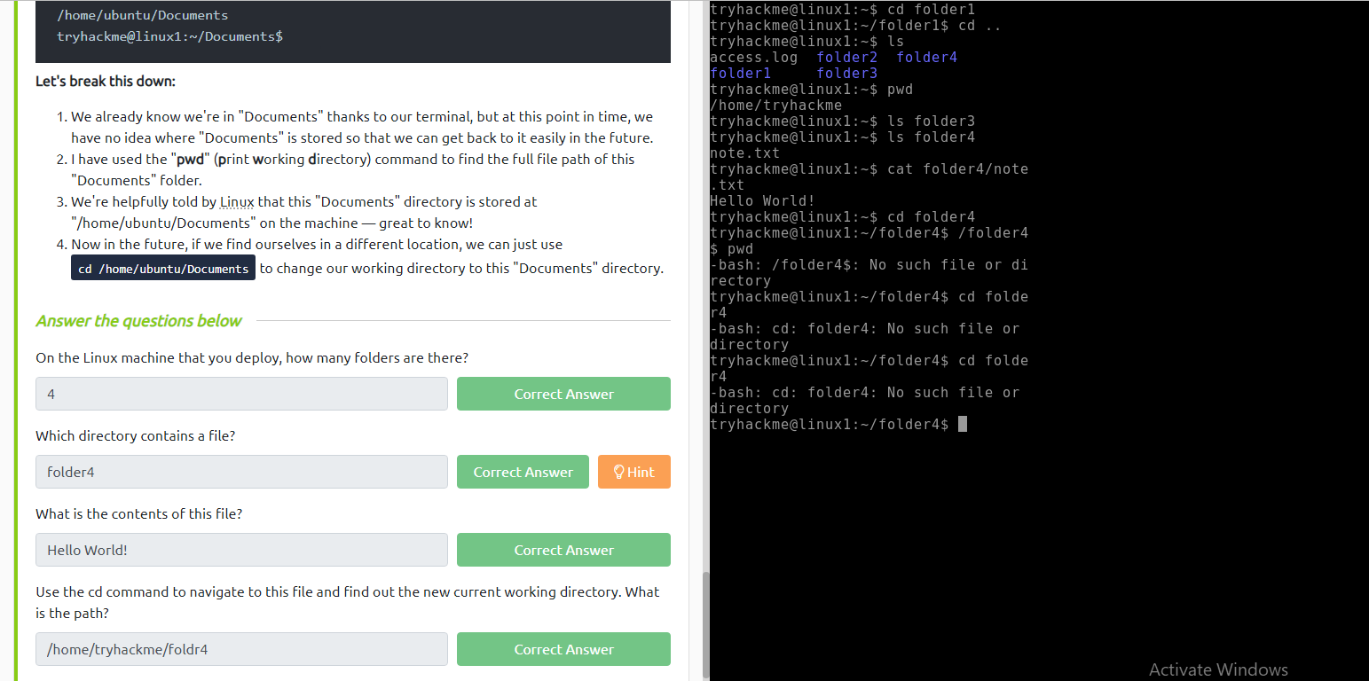Click /home/ubuntu/Documents line in code block
Viewport: 1369px width, 681px height.
tap(142, 15)
